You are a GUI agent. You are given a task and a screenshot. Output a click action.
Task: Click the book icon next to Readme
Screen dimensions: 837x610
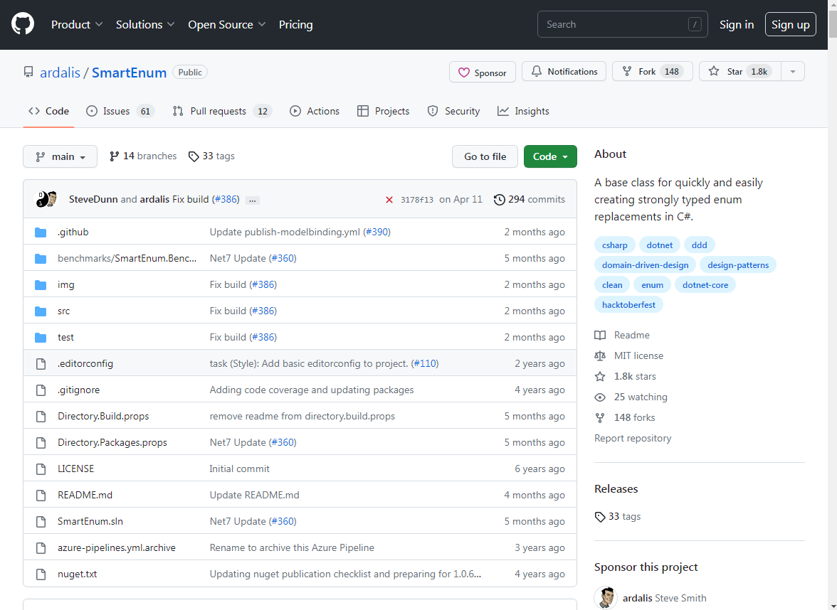click(x=600, y=336)
